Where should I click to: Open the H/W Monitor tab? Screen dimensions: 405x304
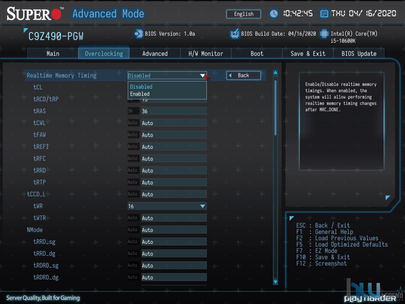[206, 53]
